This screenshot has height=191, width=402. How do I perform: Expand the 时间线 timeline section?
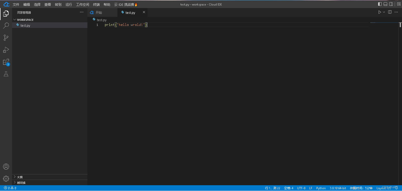click(50, 182)
